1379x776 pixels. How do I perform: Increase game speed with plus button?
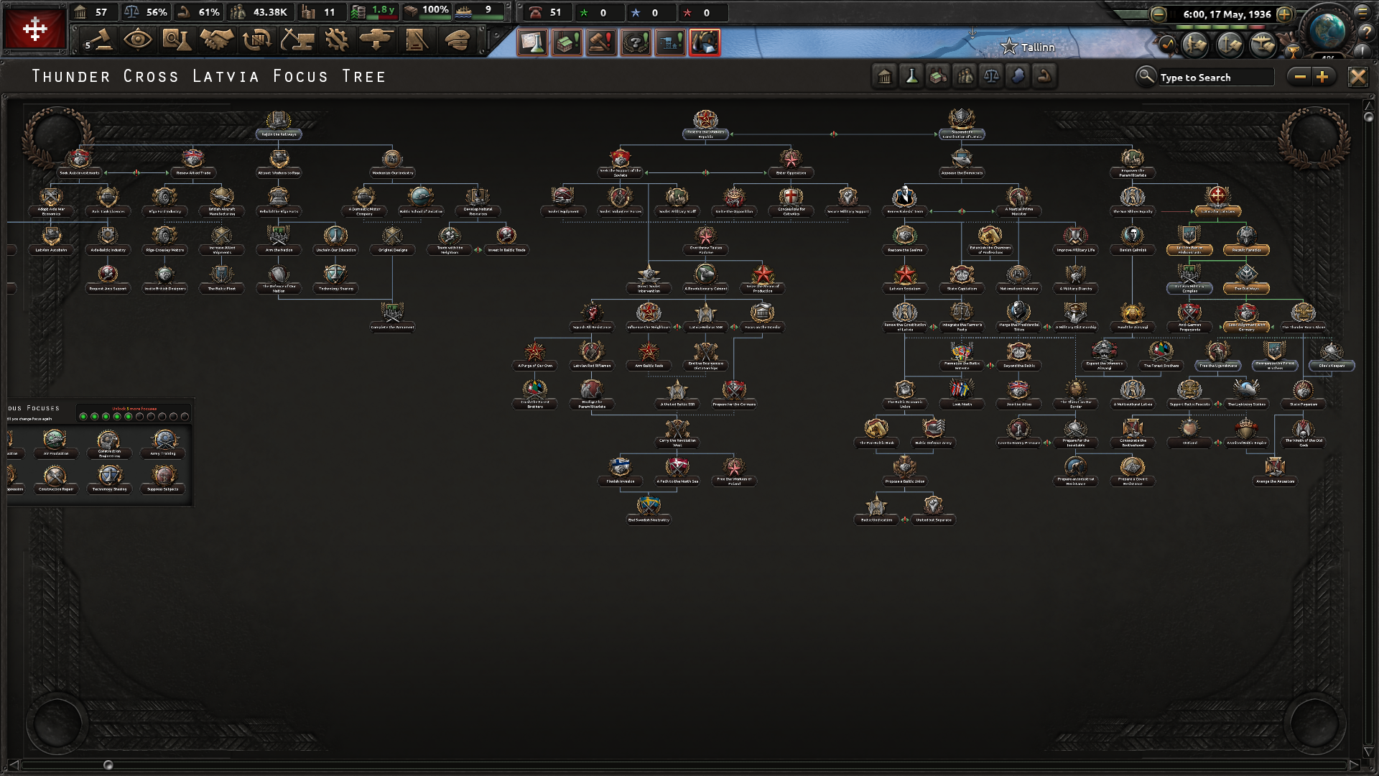tap(1285, 14)
